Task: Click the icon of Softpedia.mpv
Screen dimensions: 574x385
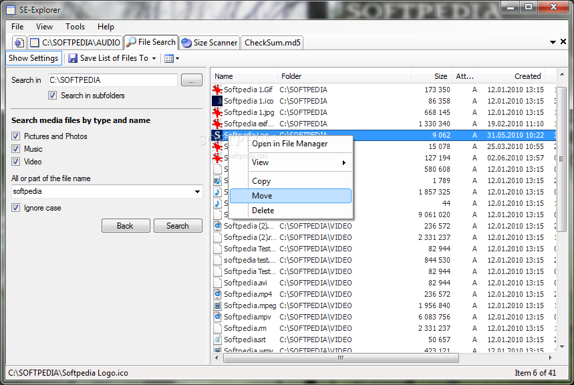Action: point(217,317)
